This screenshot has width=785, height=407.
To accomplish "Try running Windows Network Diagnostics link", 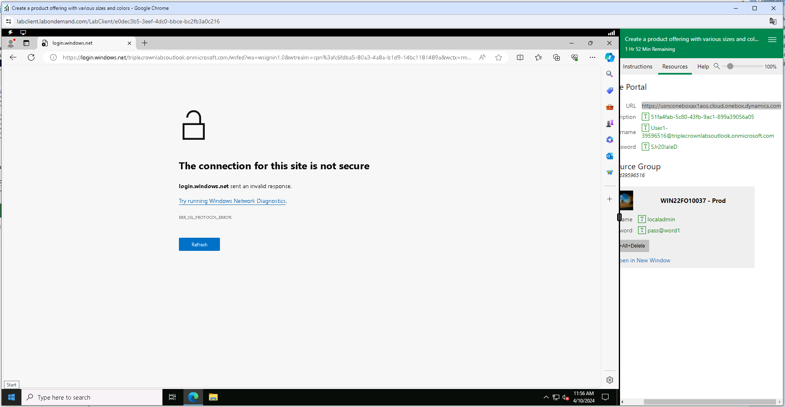I will [x=232, y=201].
